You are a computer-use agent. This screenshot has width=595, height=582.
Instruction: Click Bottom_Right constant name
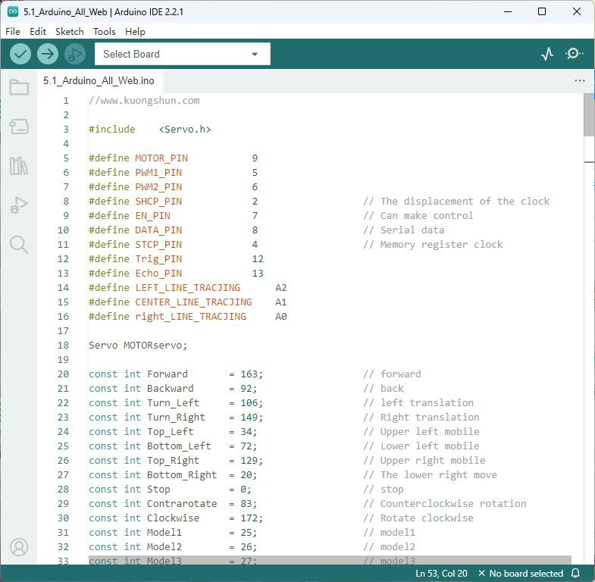point(182,475)
